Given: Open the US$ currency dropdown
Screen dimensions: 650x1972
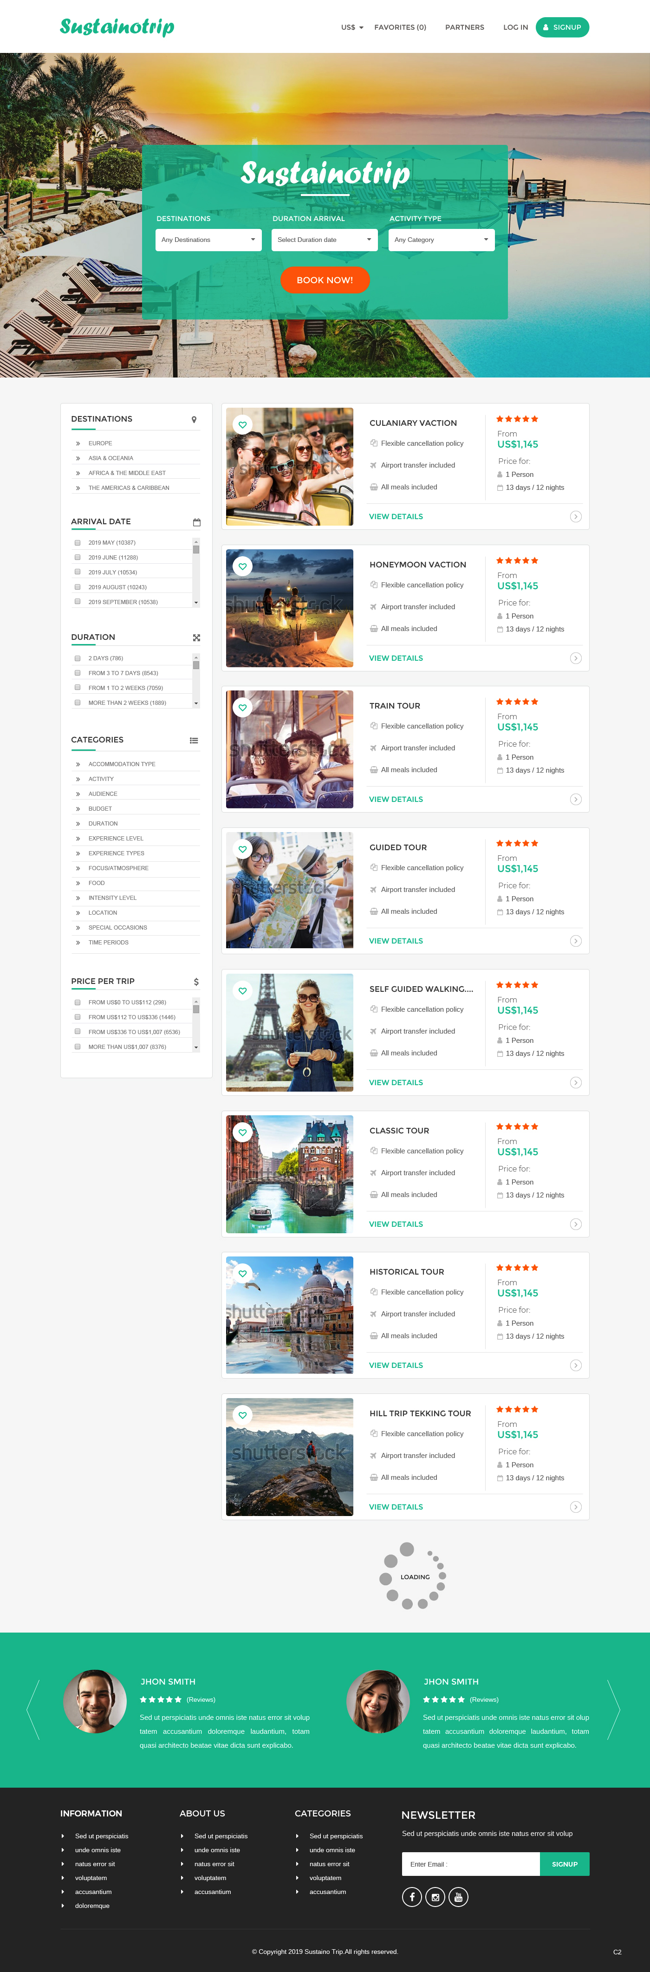Looking at the screenshot, I should (352, 27).
